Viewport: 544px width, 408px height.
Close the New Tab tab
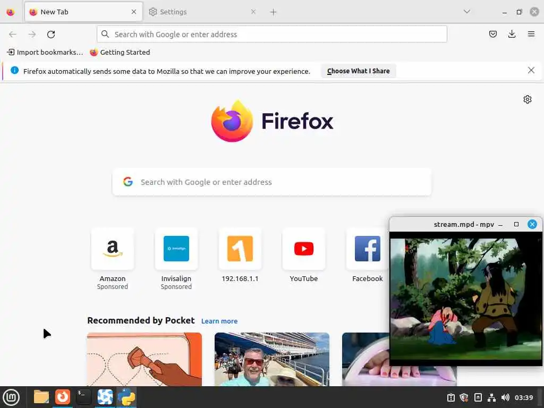tap(134, 12)
